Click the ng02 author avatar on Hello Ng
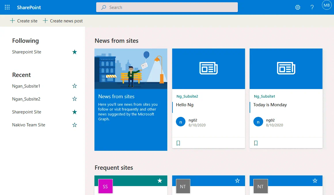This screenshot has height=195, width=334. coord(181,122)
